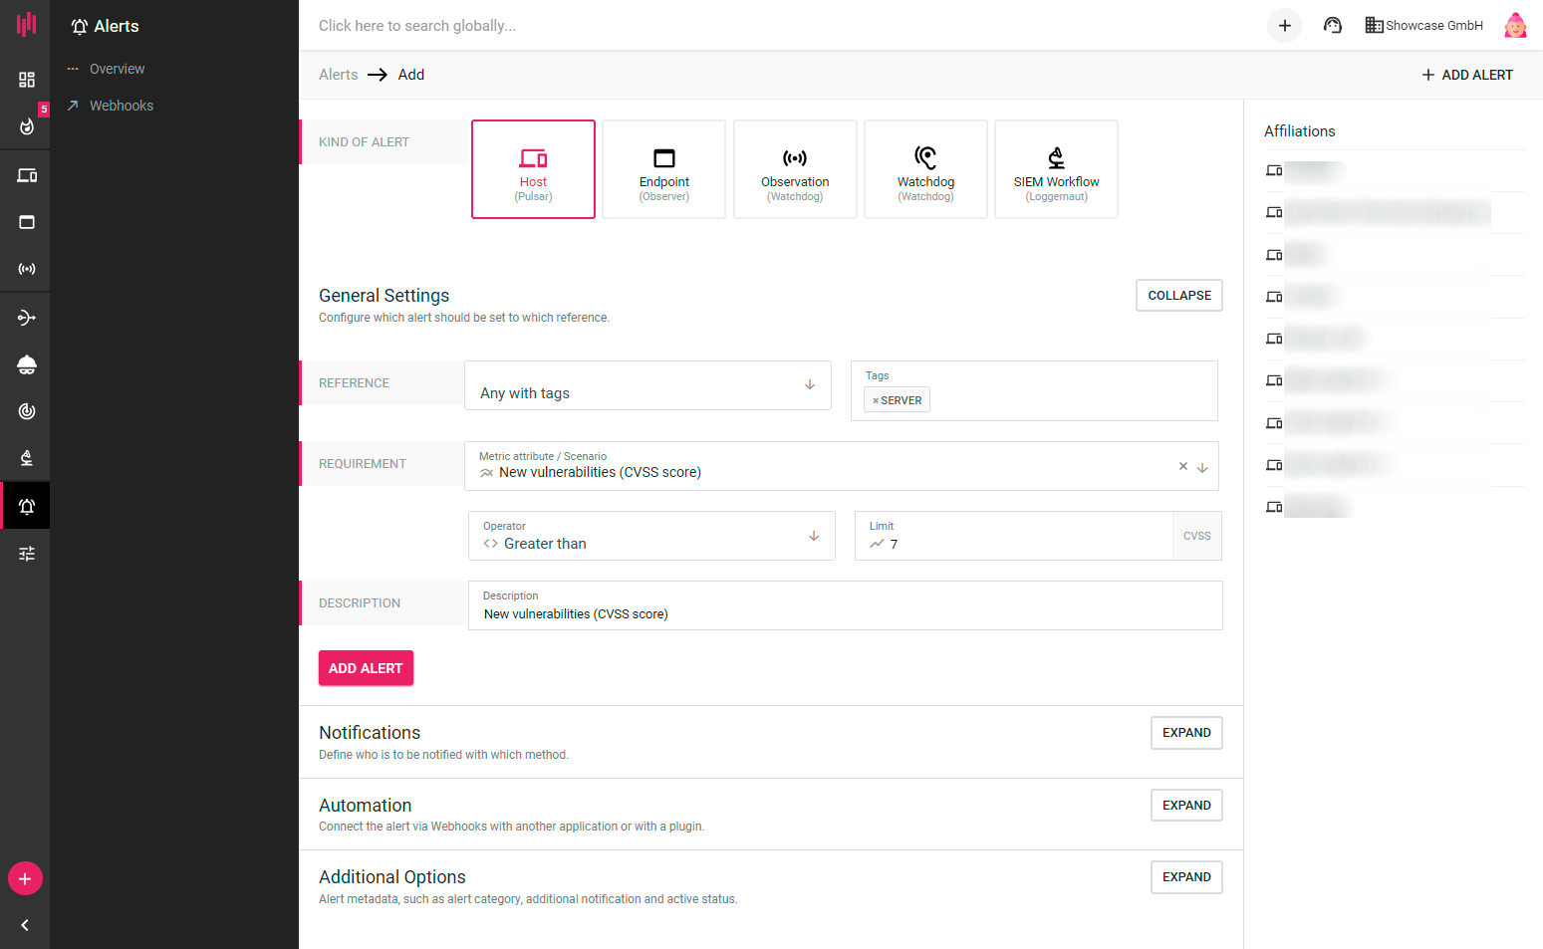Choose the SIEM Workflow alert kind
Viewport: 1543px width, 949px height.
(x=1056, y=169)
